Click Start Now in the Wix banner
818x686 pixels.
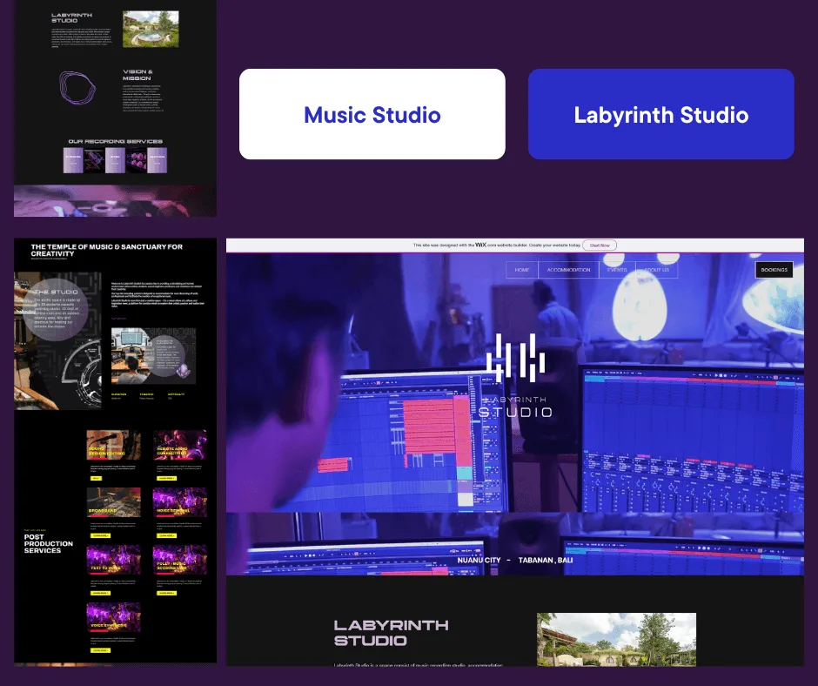(x=600, y=245)
